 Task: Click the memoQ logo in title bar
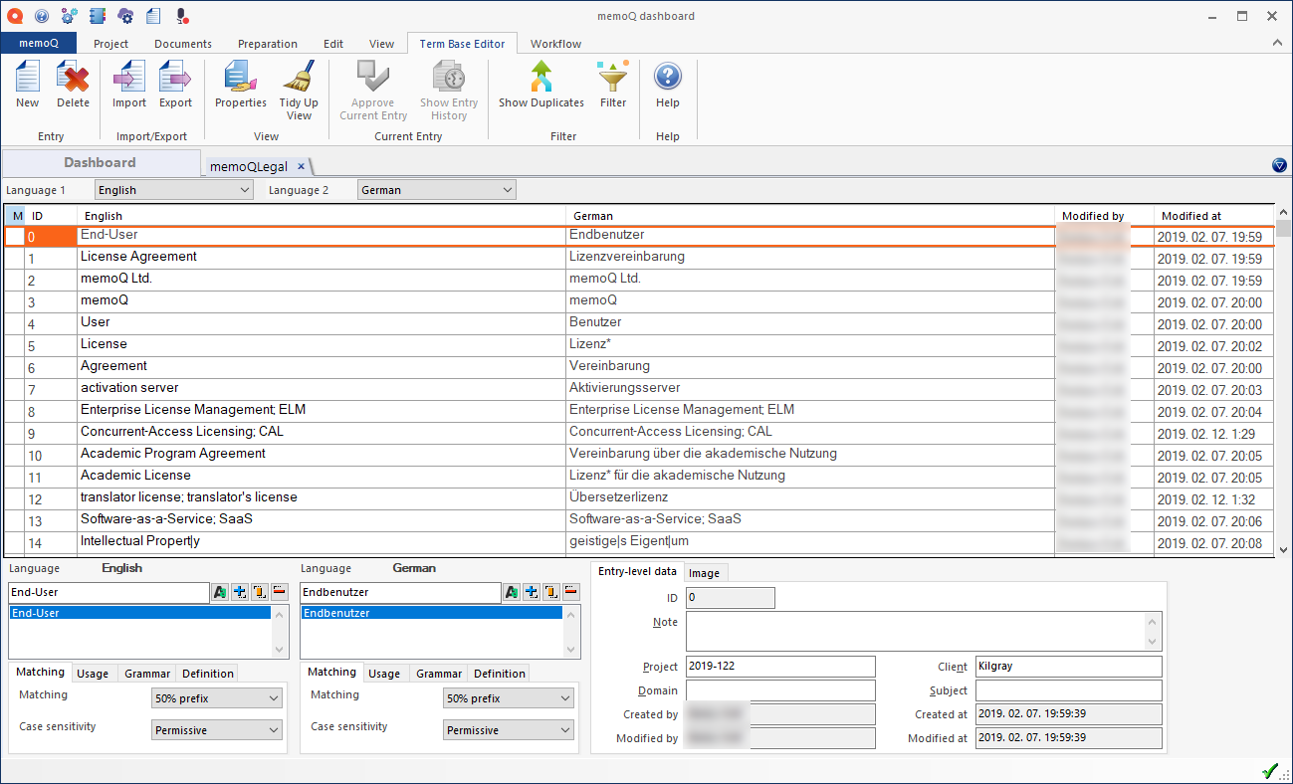coord(14,16)
